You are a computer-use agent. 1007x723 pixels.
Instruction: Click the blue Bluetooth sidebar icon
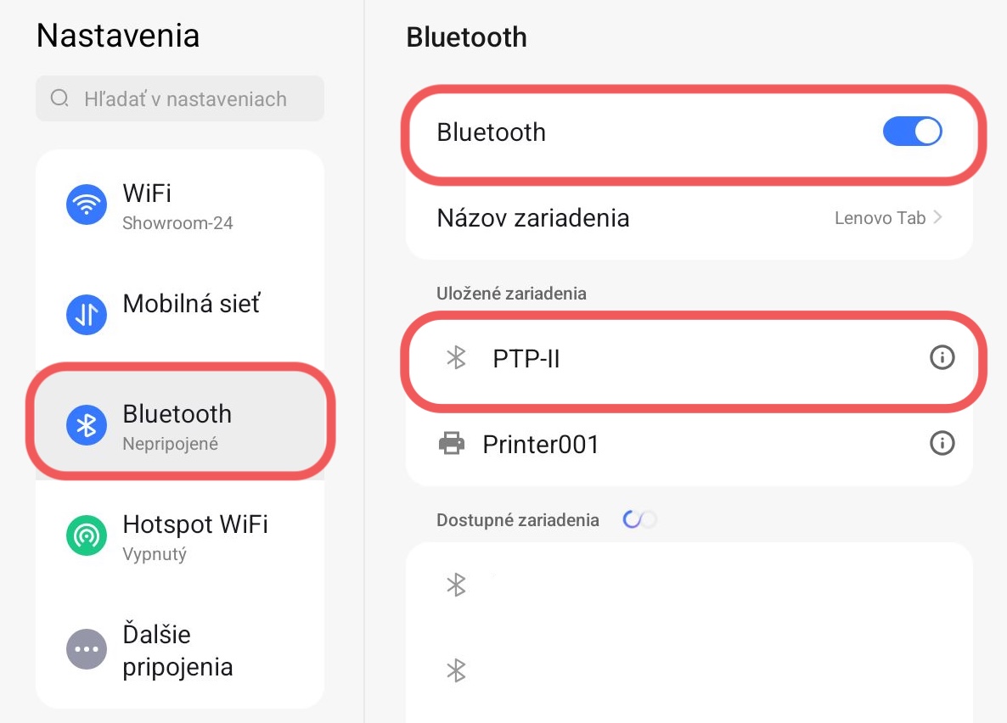[x=87, y=425]
